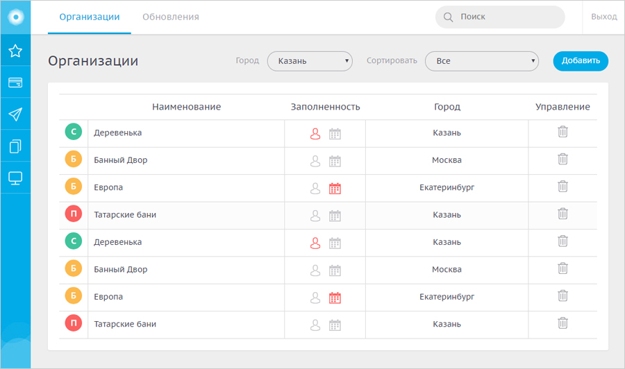Click the red user icon in first Деревенька row
625x369 pixels.
(315, 134)
